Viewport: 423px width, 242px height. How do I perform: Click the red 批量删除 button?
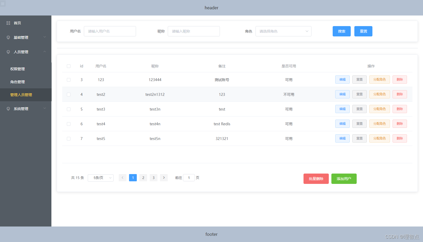pos(316,179)
